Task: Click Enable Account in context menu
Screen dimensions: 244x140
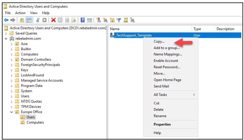Action: (166, 61)
